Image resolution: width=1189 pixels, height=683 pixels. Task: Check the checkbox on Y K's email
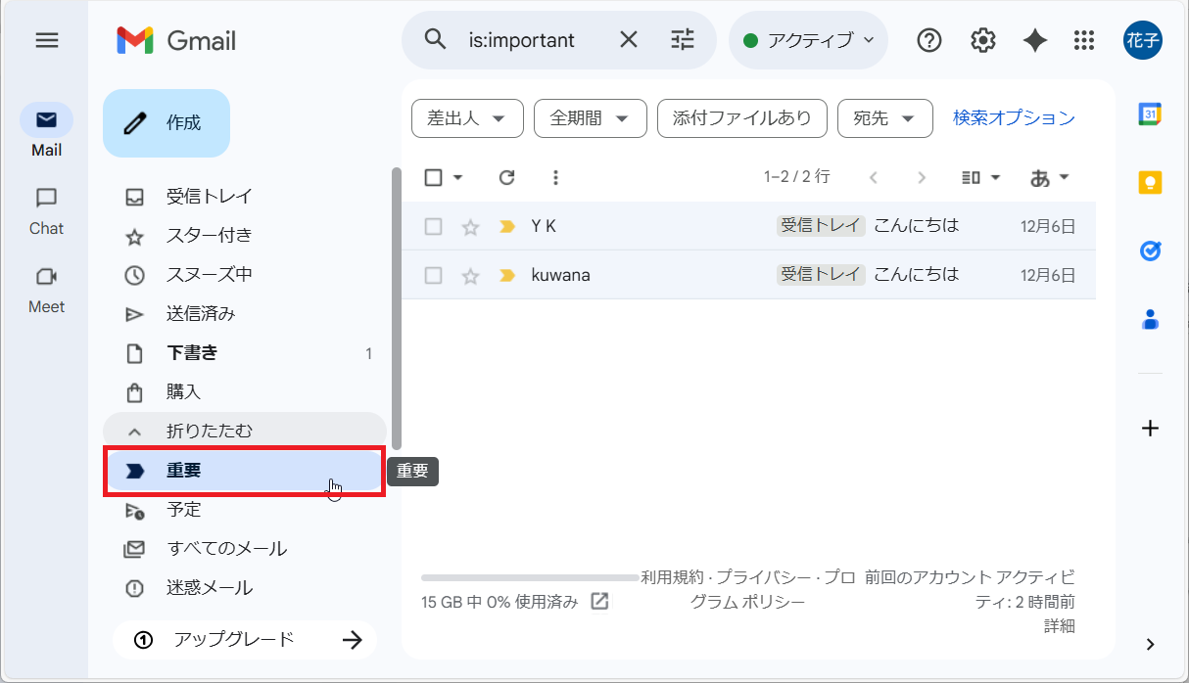point(432,225)
